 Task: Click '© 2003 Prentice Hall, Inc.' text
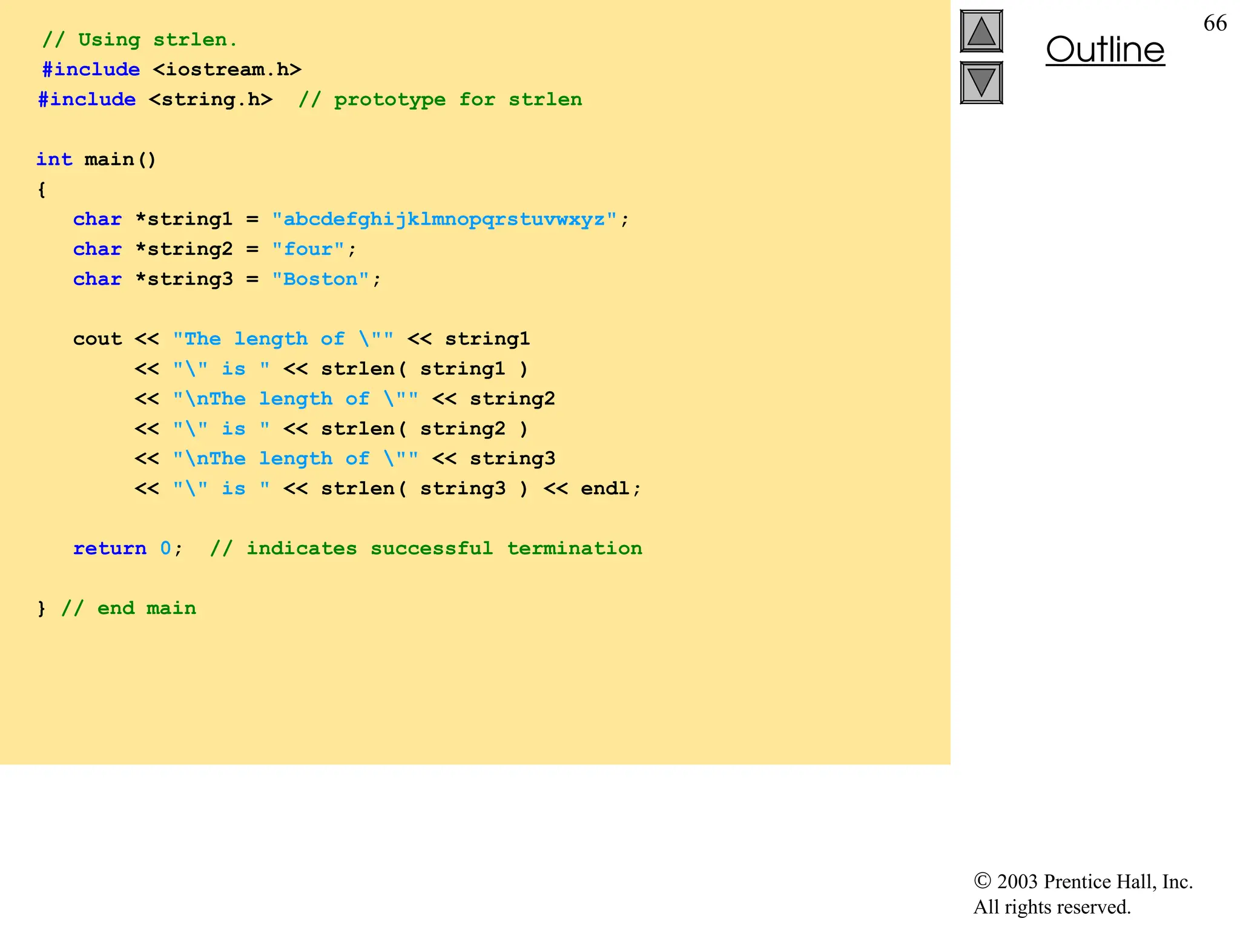click(1083, 882)
